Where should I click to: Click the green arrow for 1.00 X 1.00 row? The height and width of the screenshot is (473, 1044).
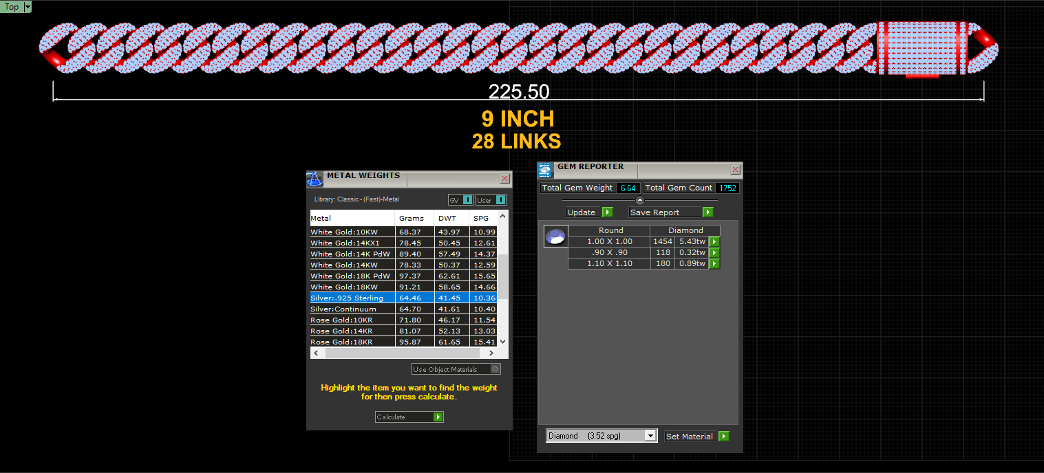714,242
